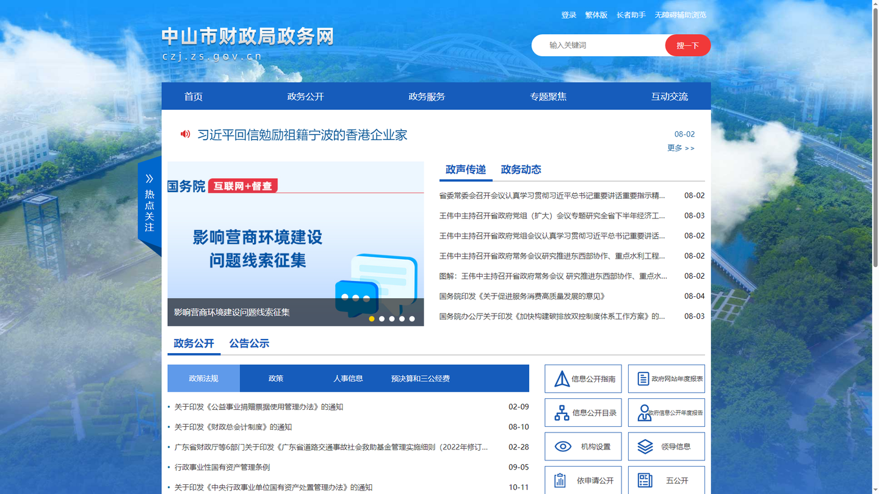Click the 领导信息 layers icon
This screenshot has width=879, height=494.
(645, 446)
